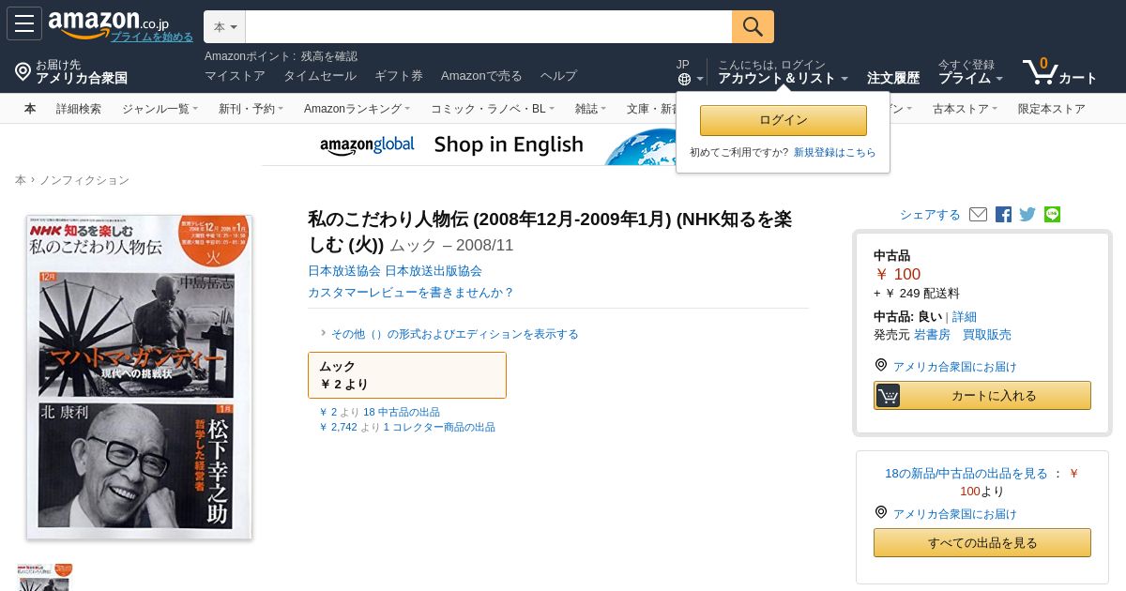Open the 古本ストア menu item
Image resolution: width=1126 pixels, height=591 pixels.
pyautogui.click(x=965, y=109)
